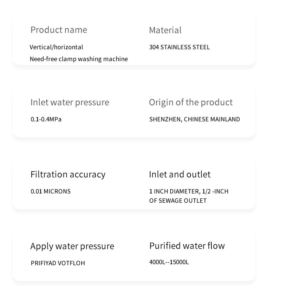Click the "Inlet and outlet" heading
This screenshot has height=302, width=282.
[180, 175]
